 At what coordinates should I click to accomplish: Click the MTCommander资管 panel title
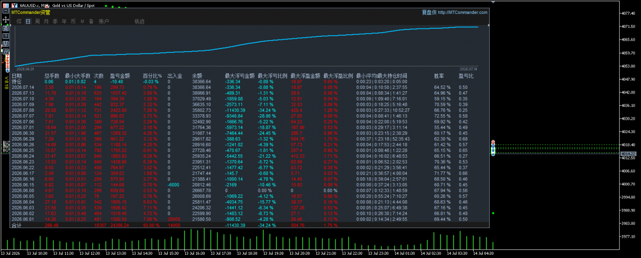[30, 12]
